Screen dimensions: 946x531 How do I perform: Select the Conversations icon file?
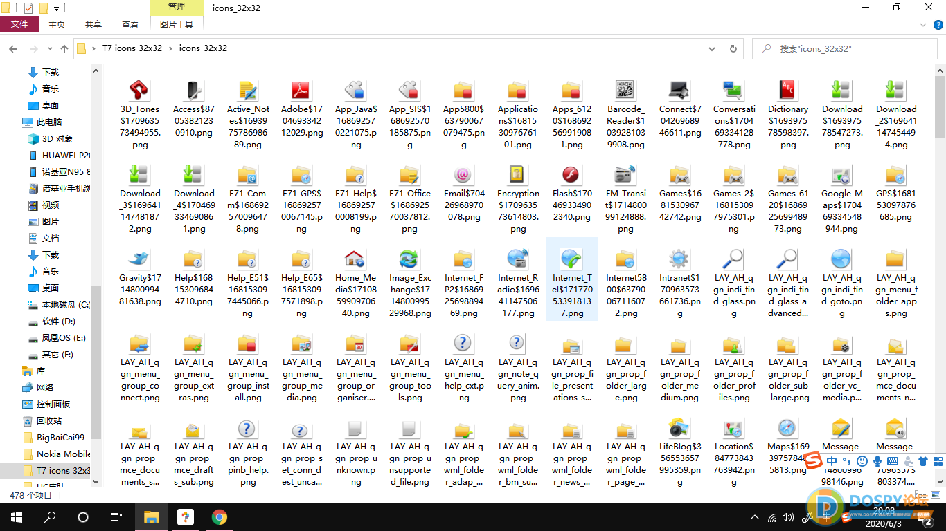(x=734, y=115)
